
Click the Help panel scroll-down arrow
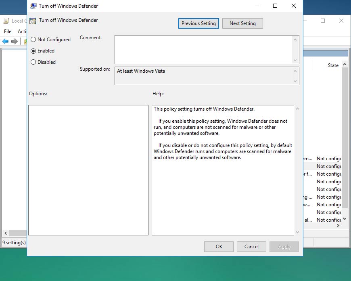click(297, 233)
